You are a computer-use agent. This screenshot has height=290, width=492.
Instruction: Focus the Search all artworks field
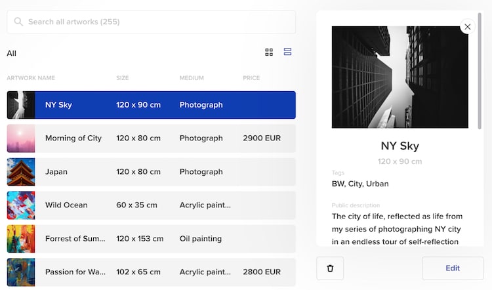157,22
